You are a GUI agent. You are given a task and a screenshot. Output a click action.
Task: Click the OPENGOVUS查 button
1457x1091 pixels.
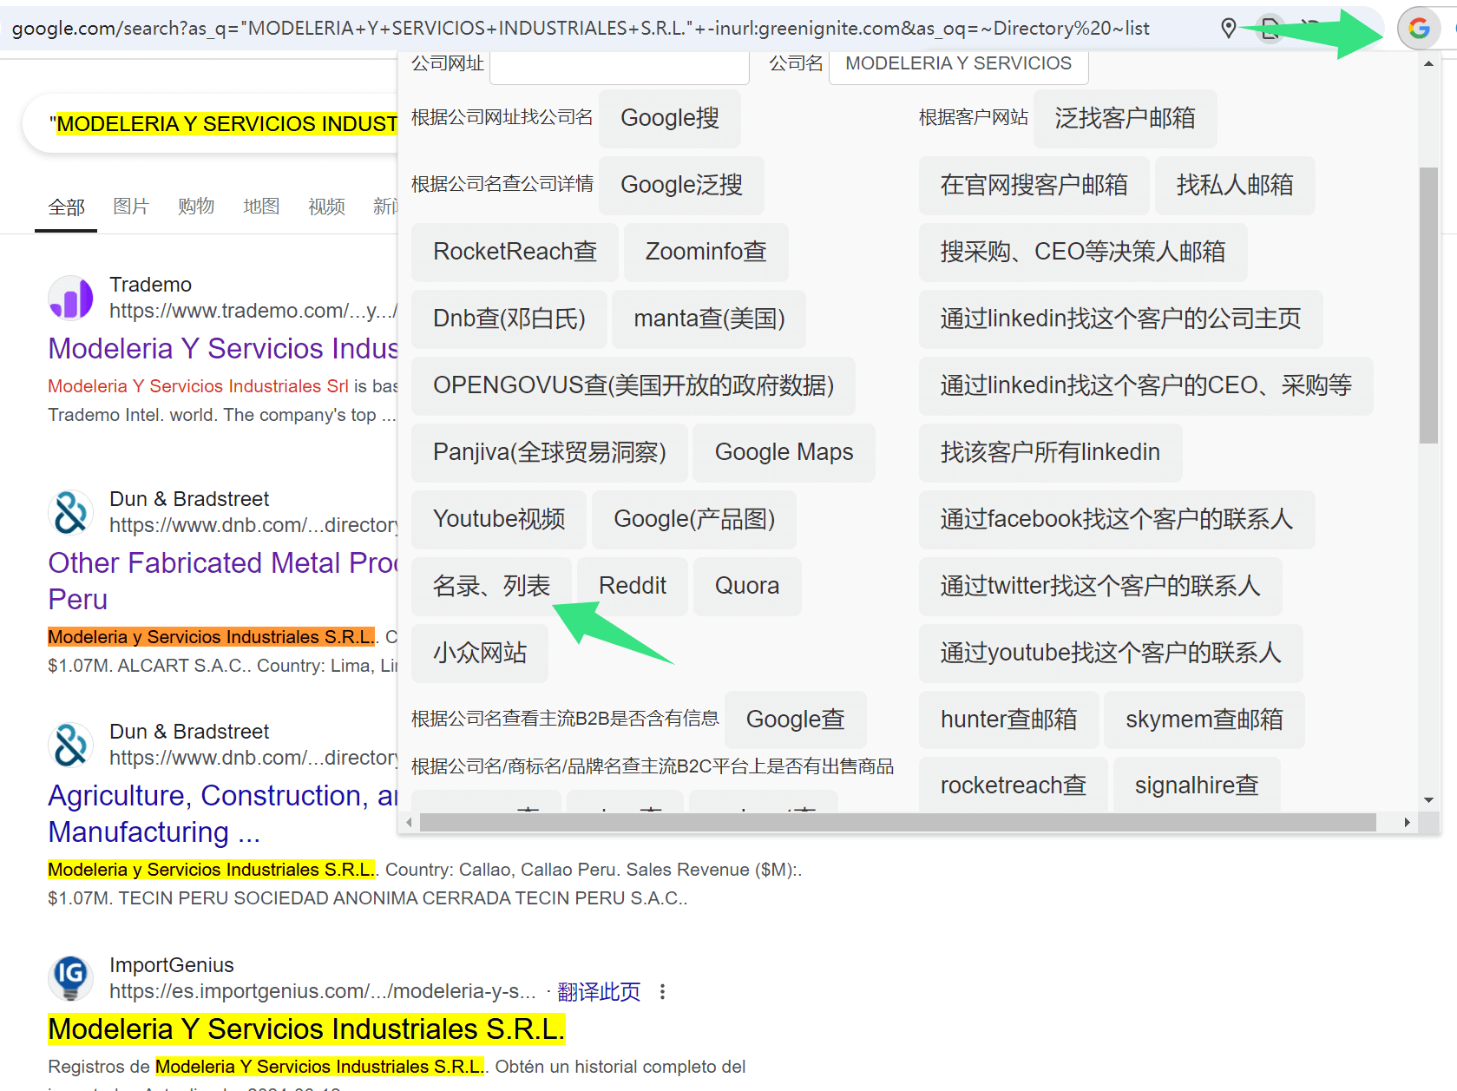[633, 385]
